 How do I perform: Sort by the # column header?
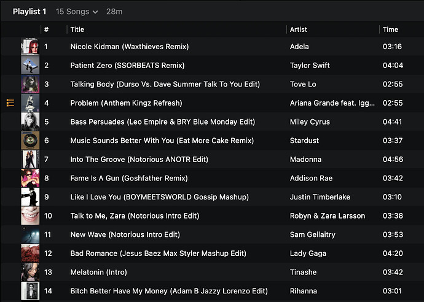tap(46, 29)
